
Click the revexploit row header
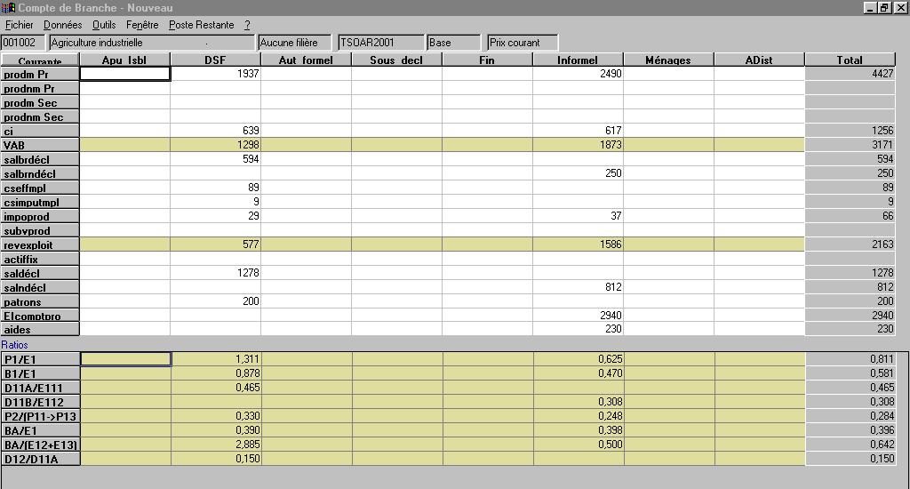click(40, 244)
